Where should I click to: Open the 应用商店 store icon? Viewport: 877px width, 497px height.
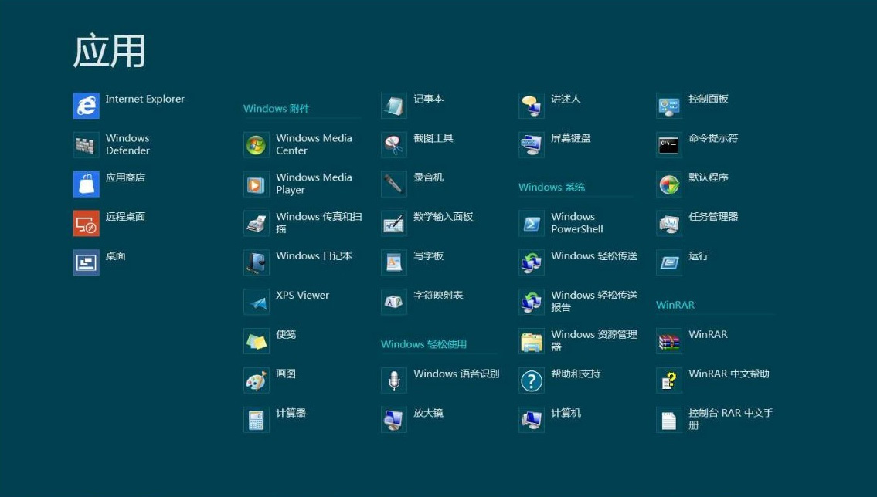coord(86,184)
